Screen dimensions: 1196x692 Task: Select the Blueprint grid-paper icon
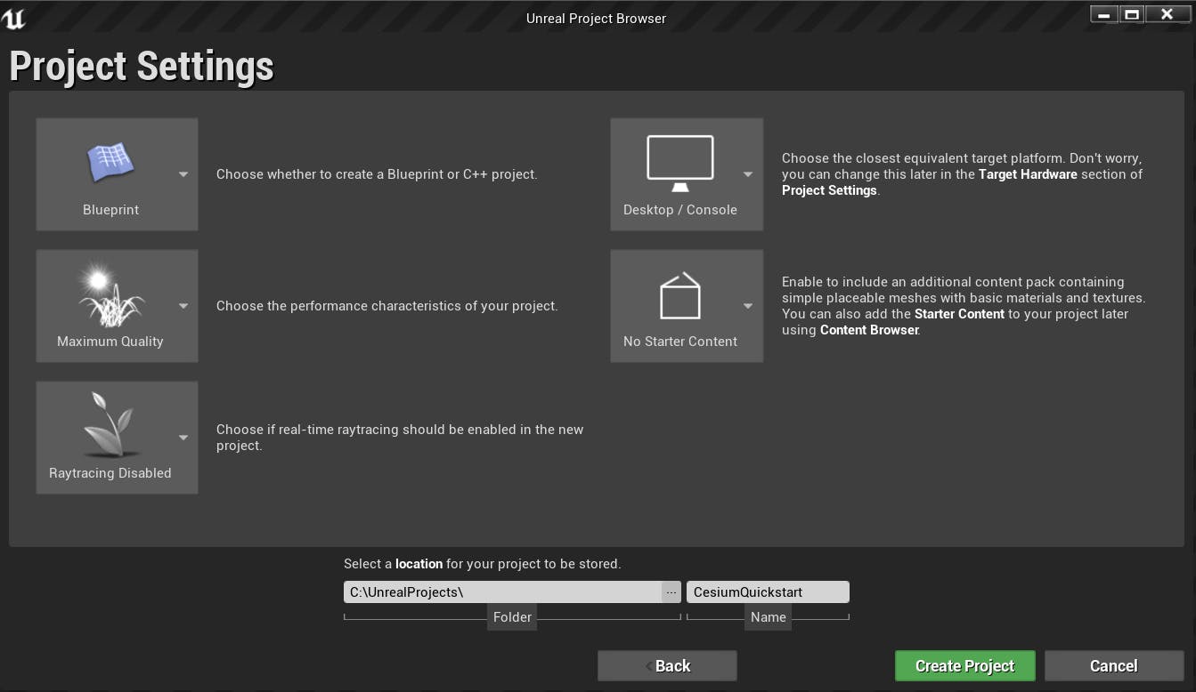pos(110,162)
